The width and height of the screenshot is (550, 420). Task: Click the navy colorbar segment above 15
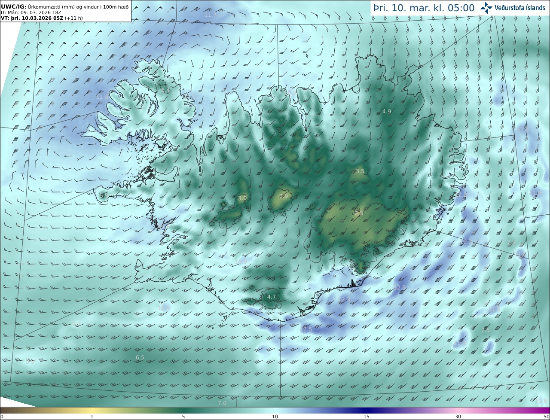[367, 410]
